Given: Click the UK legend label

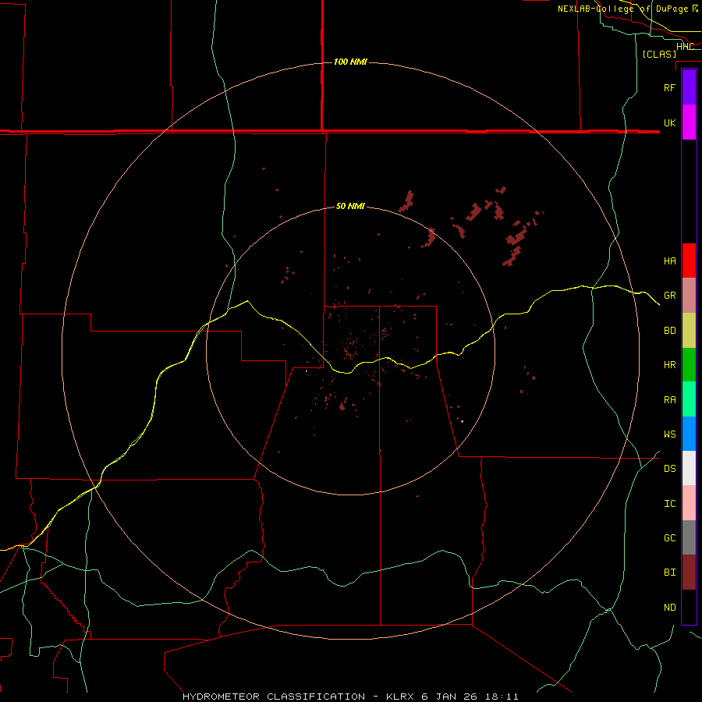Looking at the screenshot, I should point(669,122).
